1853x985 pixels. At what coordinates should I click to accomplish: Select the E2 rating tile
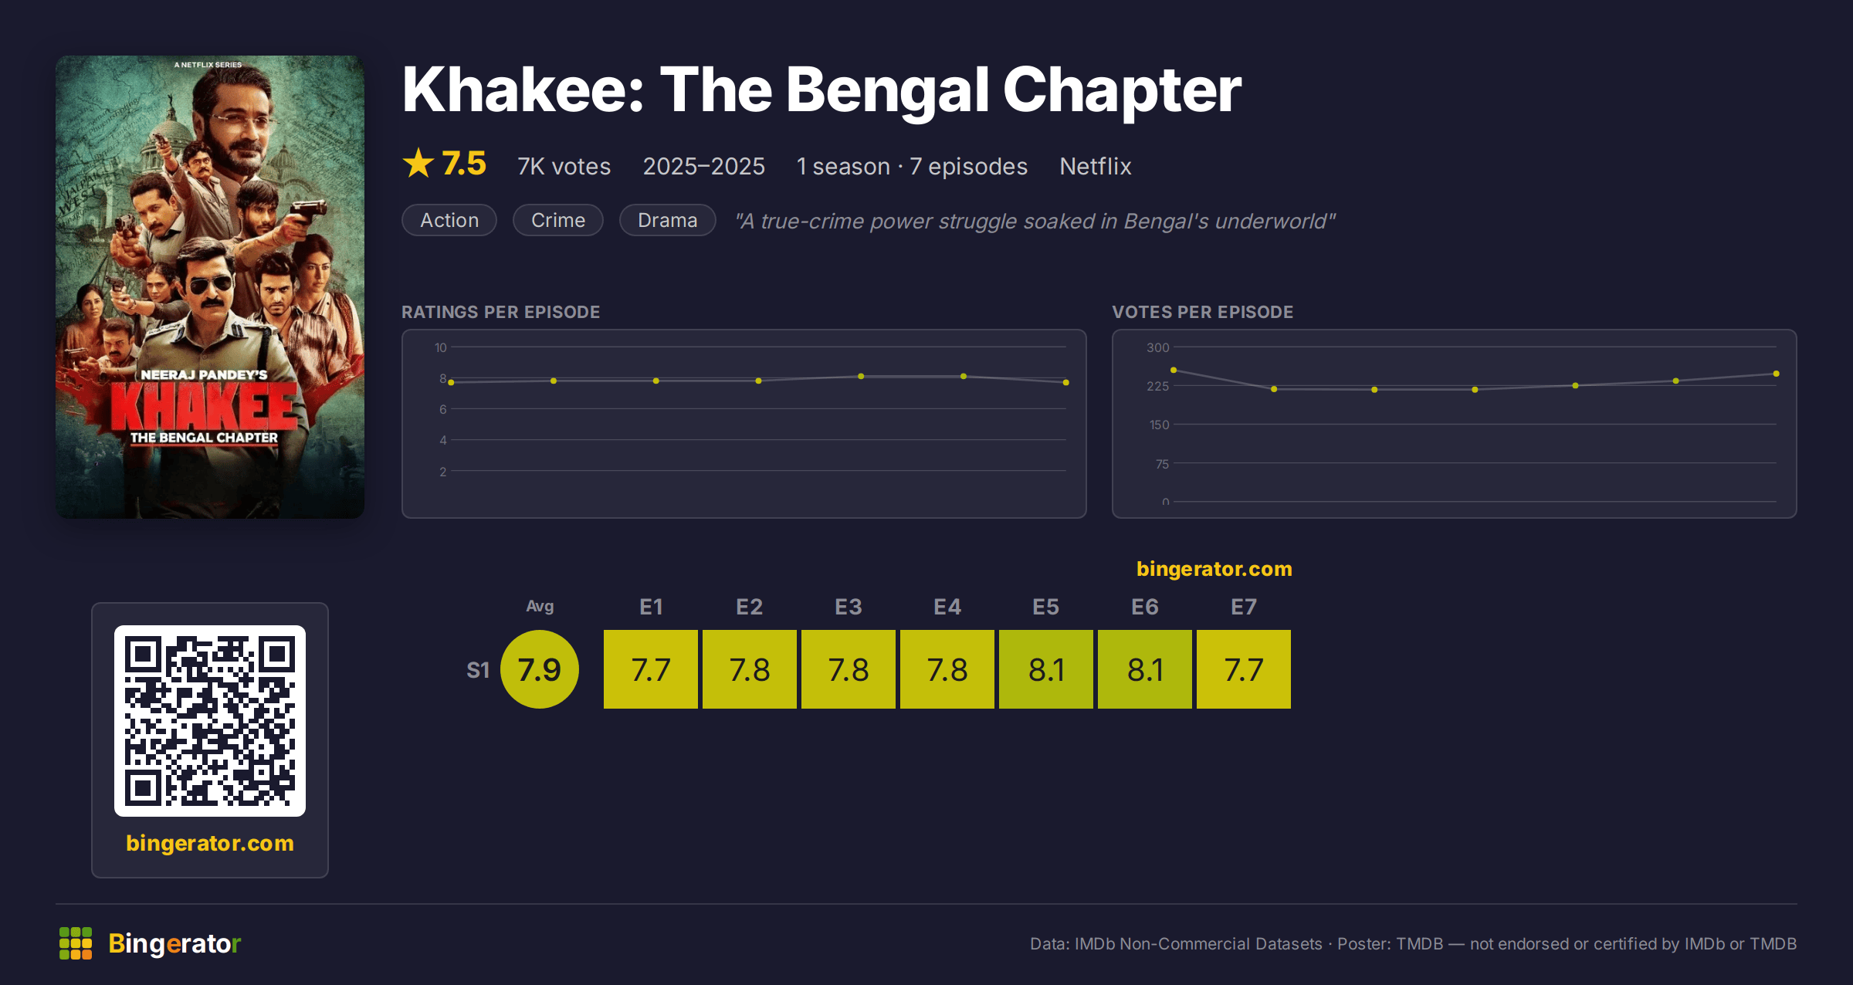tap(750, 669)
